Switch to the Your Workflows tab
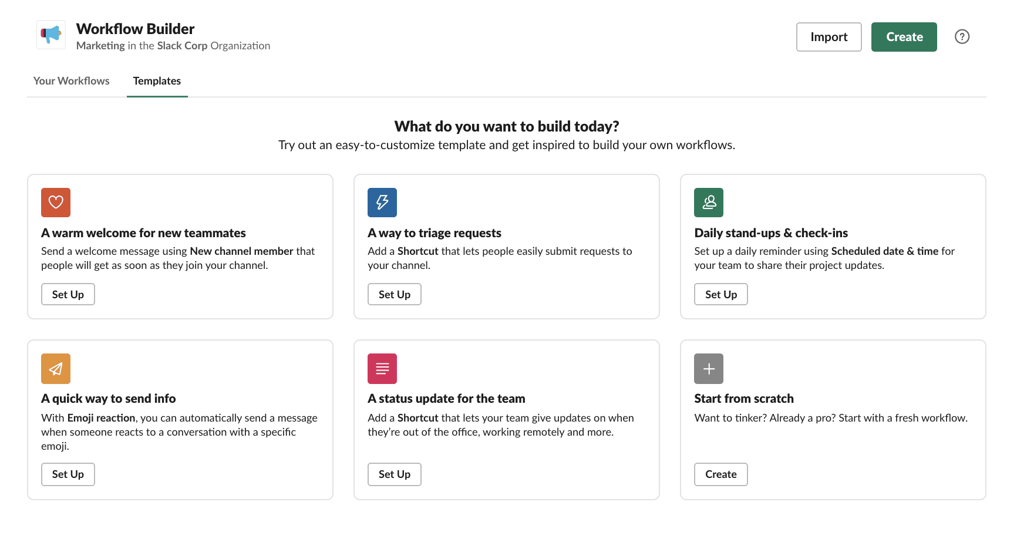1017x539 pixels. coord(71,80)
